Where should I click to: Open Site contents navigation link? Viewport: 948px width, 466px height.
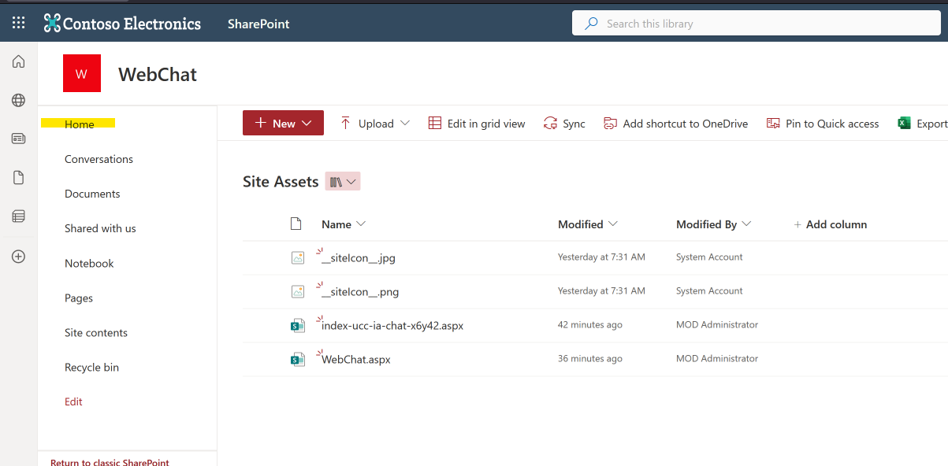[x=96, y=333]
